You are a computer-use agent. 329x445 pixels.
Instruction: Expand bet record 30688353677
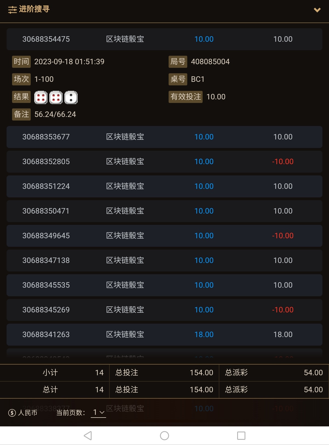[x=164, y=137]
